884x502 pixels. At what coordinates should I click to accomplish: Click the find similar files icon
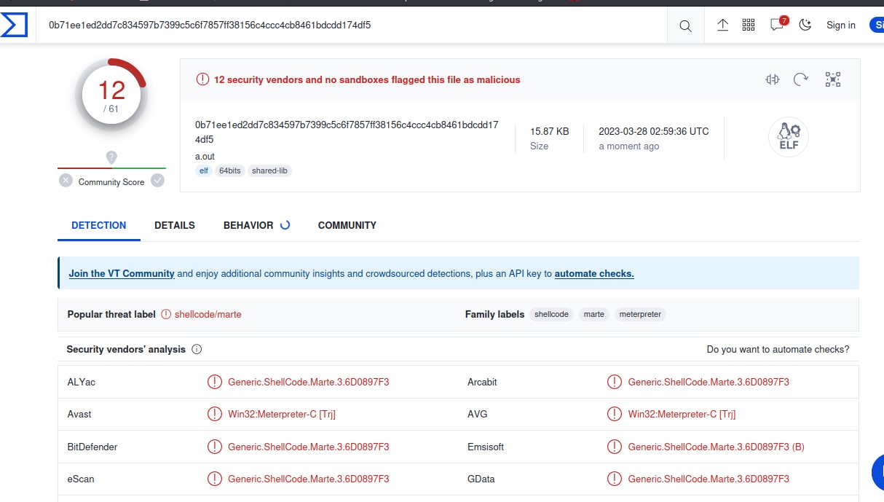(x=773, y=79)
